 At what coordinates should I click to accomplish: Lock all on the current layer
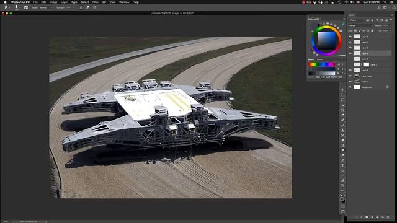click(x=372, y=31)
